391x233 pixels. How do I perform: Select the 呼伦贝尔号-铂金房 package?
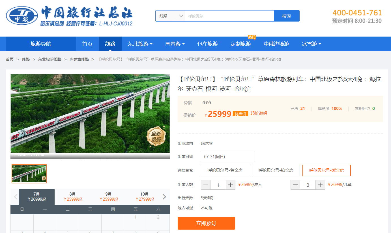click(276, 170)
